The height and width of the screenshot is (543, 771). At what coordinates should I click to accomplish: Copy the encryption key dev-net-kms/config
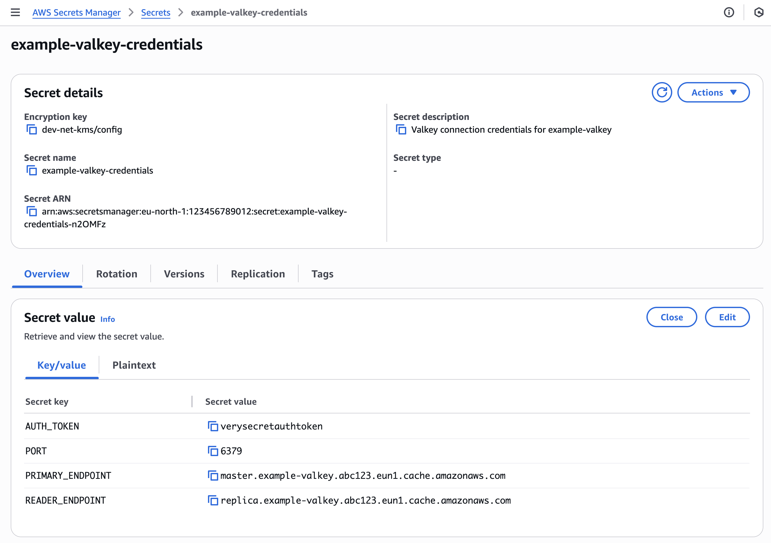32,130
